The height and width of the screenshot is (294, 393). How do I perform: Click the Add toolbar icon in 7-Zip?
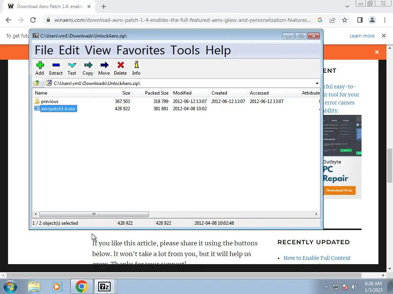coord(40,65)
